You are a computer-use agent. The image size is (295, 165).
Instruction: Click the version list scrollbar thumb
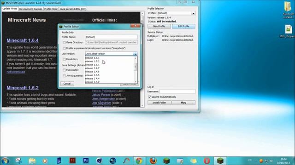point(135,67)
